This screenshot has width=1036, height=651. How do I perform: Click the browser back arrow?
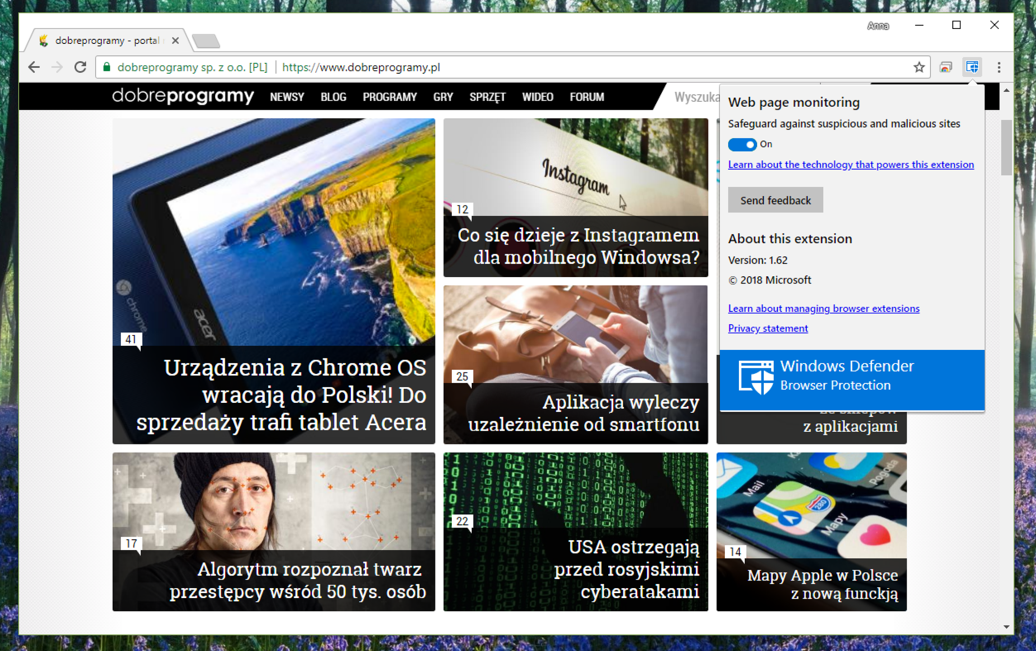click(x=34, y=67)
